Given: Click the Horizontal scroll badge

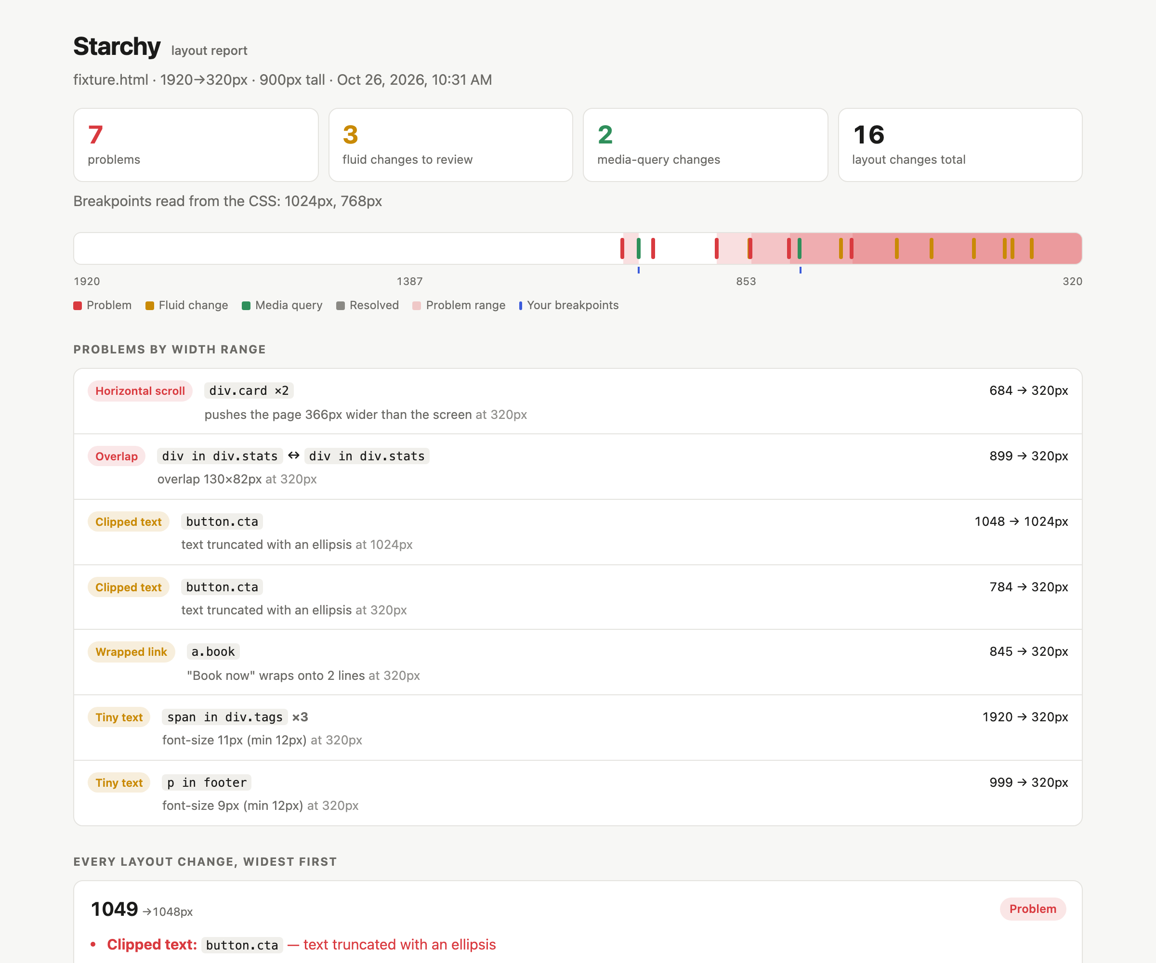Looking at the screenshot, I should click(x=140, y=390).
